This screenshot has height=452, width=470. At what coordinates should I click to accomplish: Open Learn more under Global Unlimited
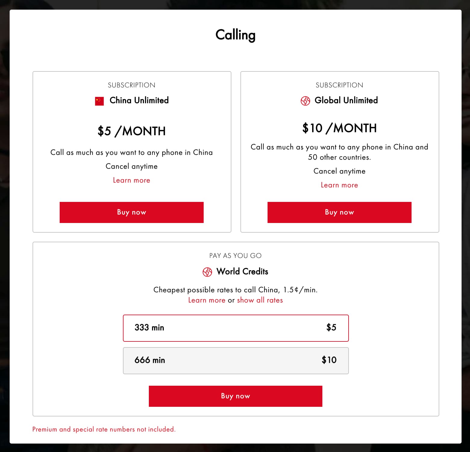[339, 185]
